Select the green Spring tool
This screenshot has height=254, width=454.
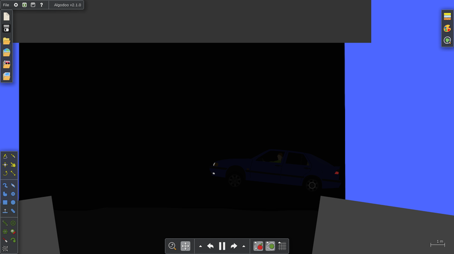point(5,223)
